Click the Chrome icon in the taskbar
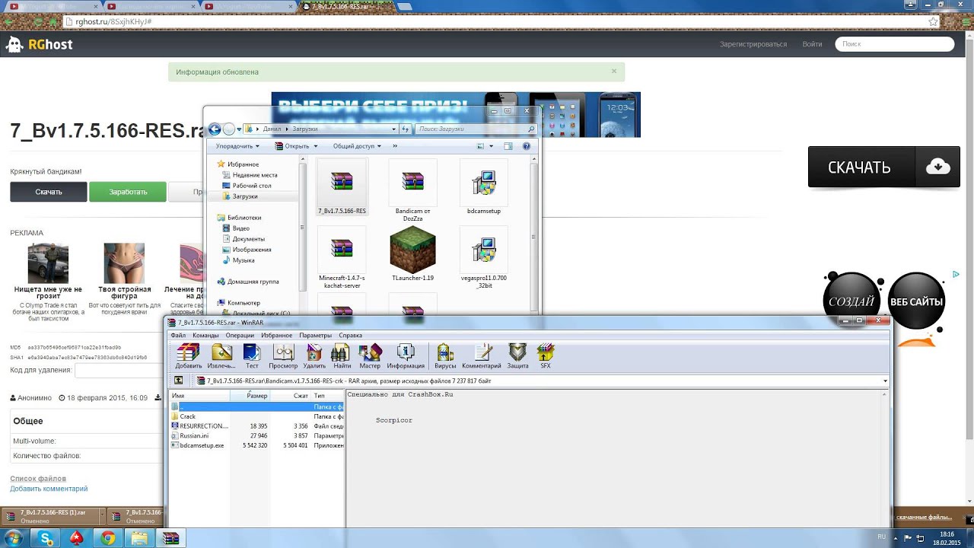 108,538
